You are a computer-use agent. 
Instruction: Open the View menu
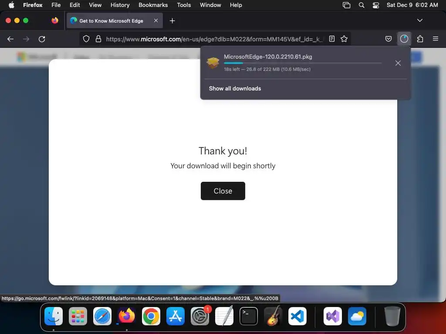pyautogui.click(x=95, y=5)
